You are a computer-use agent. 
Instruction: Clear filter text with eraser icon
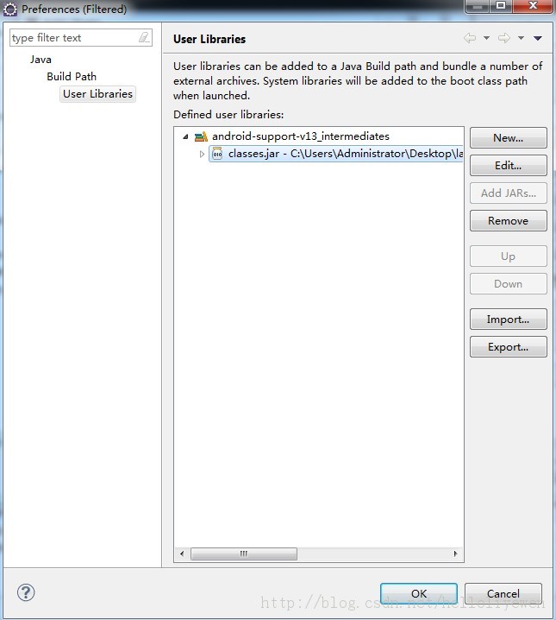[144, 37]
